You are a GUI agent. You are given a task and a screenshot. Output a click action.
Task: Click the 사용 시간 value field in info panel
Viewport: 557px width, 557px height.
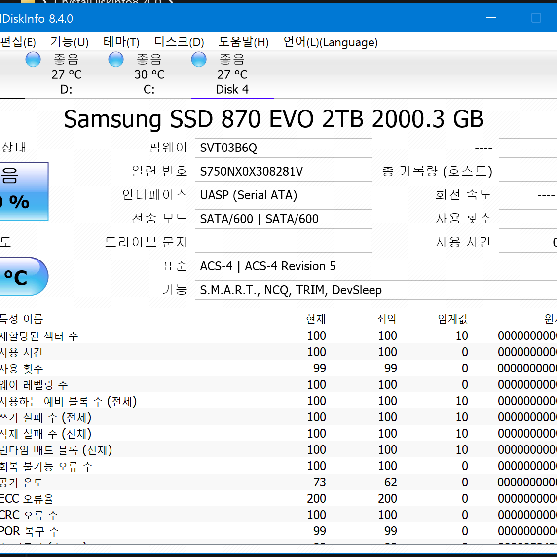(x=528, y=243)
